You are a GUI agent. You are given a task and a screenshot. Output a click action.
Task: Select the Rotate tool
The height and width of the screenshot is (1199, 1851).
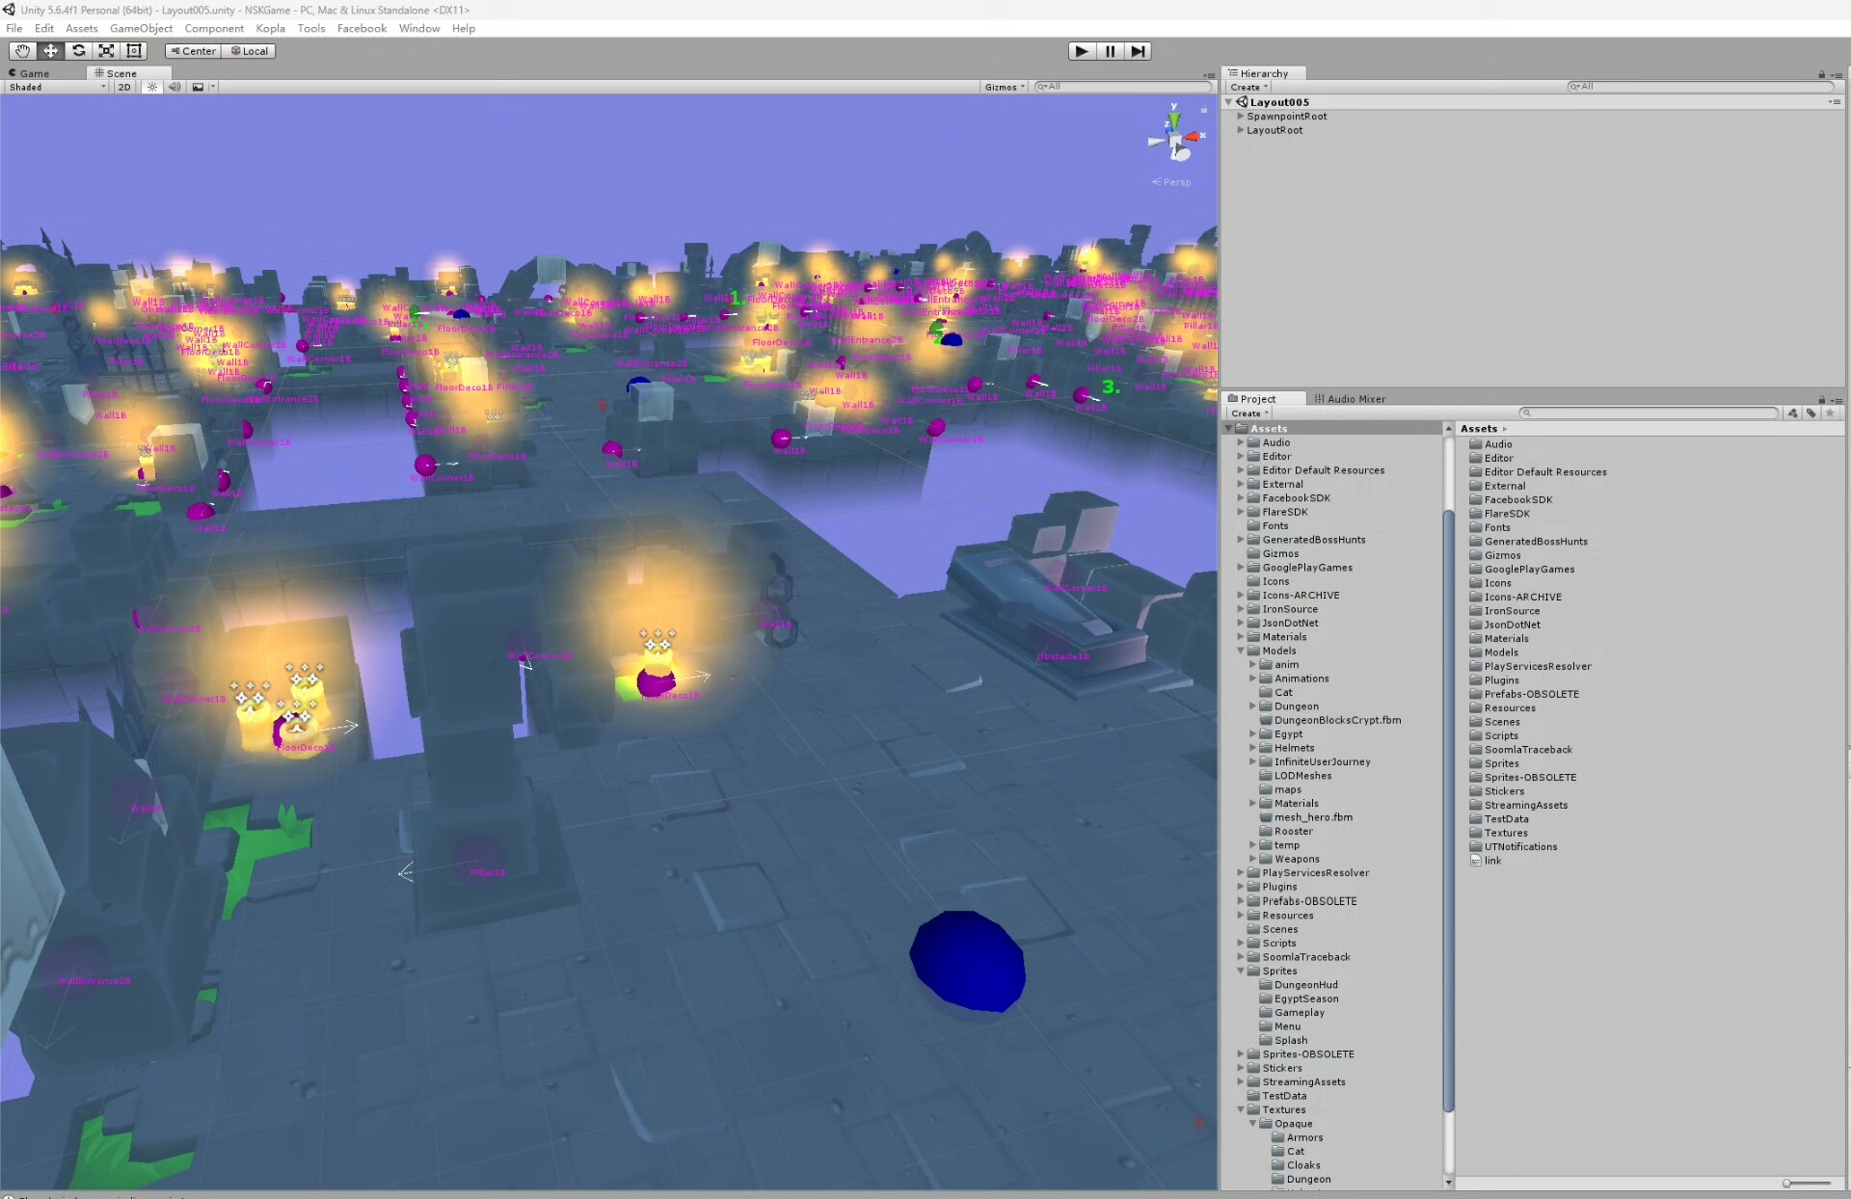79,51
